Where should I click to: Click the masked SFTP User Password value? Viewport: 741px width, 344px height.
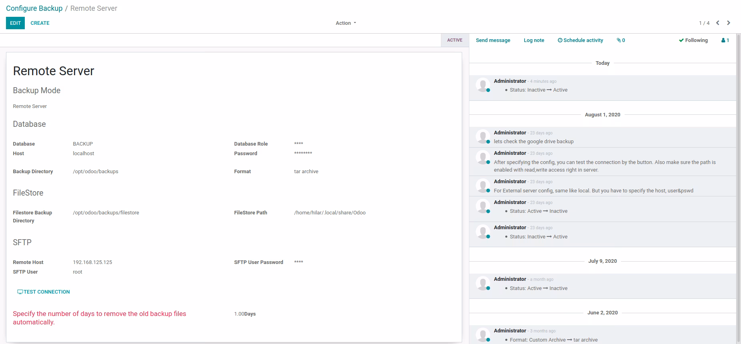pyautogui.click(x=298, y=262)
